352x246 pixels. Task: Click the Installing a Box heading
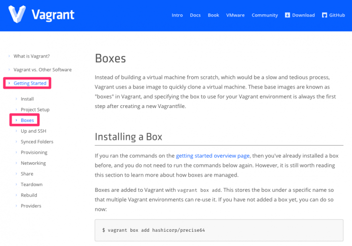[x=128, y=137]
